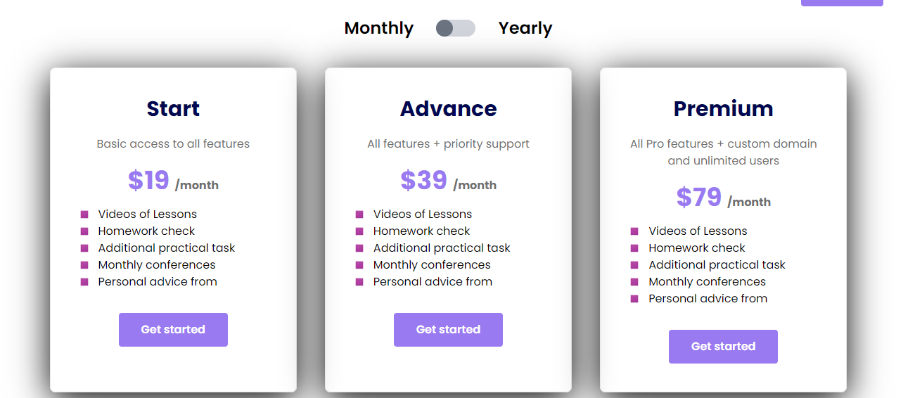Click the $19 price on Start plan
Screen dimensions: 915x398
(x=148, y=181)
